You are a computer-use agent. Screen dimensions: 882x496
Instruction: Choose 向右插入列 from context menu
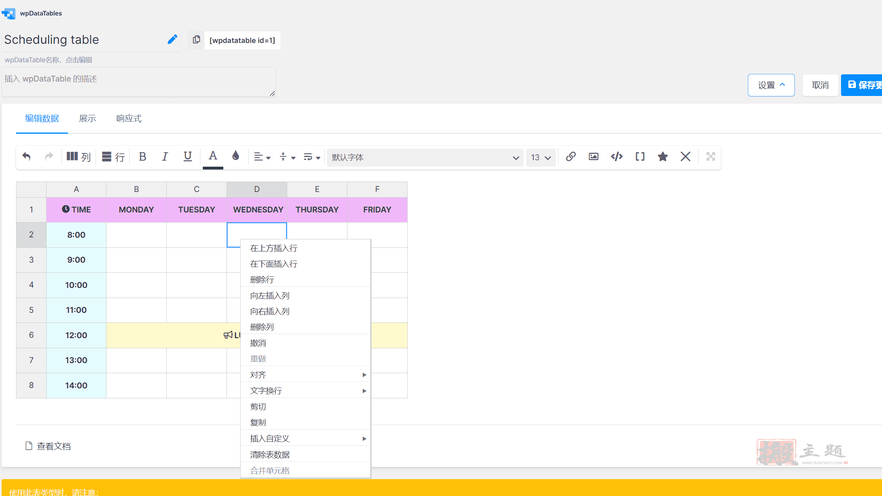[305, 311]
